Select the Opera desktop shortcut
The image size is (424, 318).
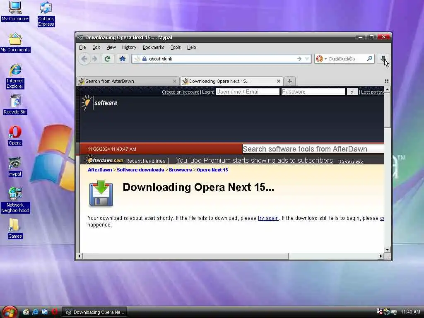15,136
